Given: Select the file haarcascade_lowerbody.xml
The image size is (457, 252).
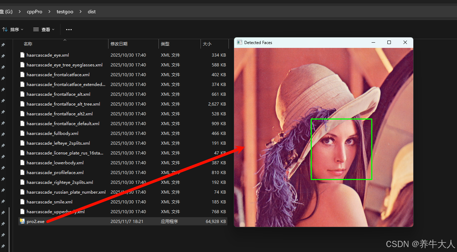Looking at the screenshot, I should pyautogui.click(x=55, y=163).
